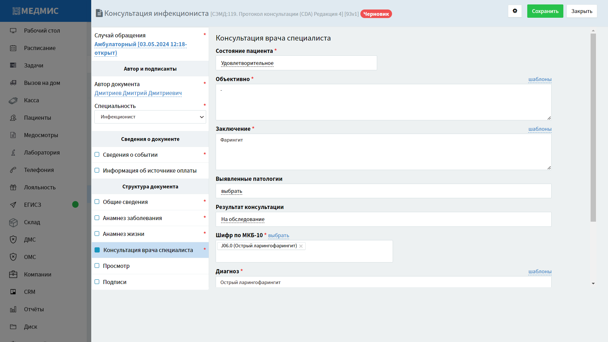Open Состояние пациента selector Удовлетворительное
The width and height of the screenshot is (608, 342).
coord(247,63)
